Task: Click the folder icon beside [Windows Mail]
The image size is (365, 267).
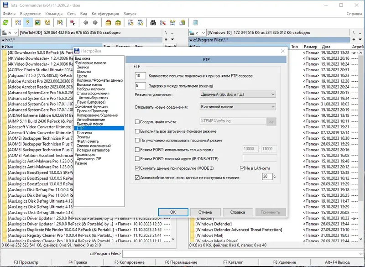Action: (192, 236)
